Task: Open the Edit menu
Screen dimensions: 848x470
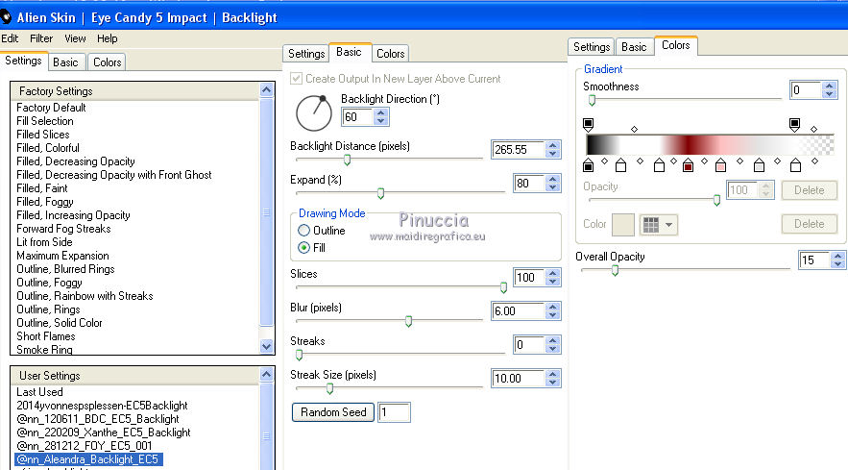Action: 10,38
